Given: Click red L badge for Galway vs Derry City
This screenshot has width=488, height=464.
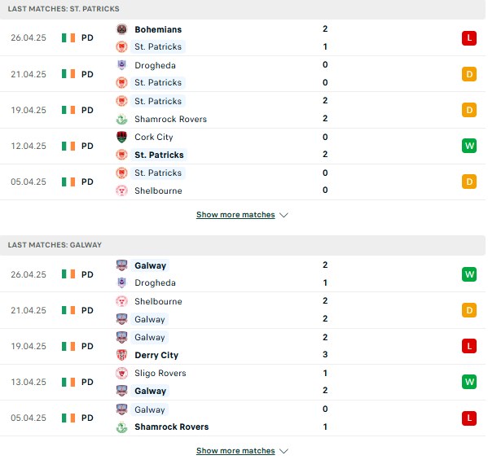Looking at the screenshot, I should point(469,346).
